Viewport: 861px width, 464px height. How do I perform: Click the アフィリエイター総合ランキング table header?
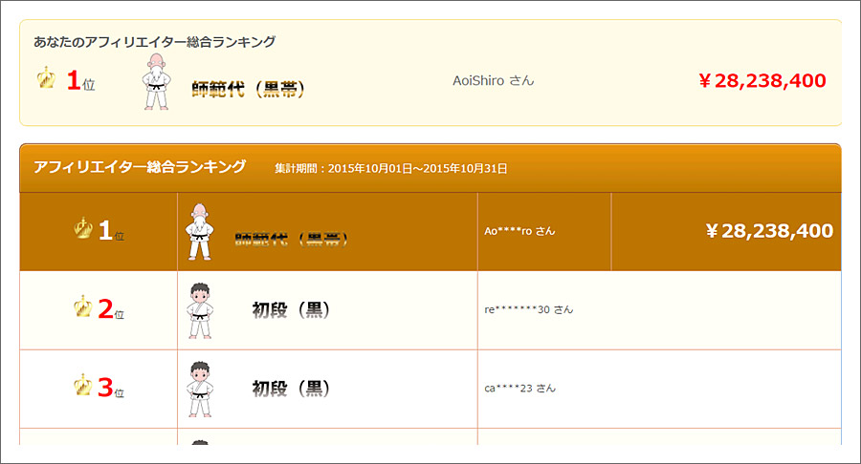(140, 167)
